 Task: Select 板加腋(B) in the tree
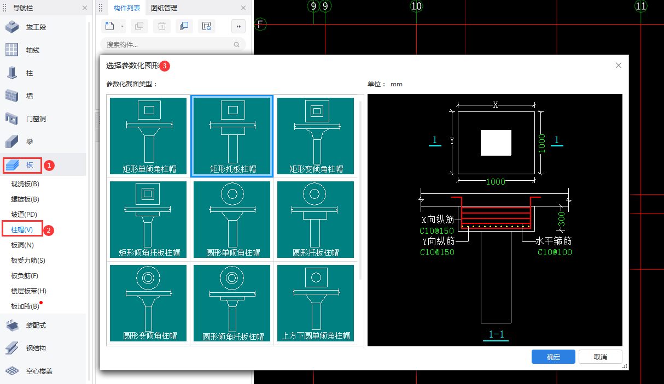tap(25, 306)
